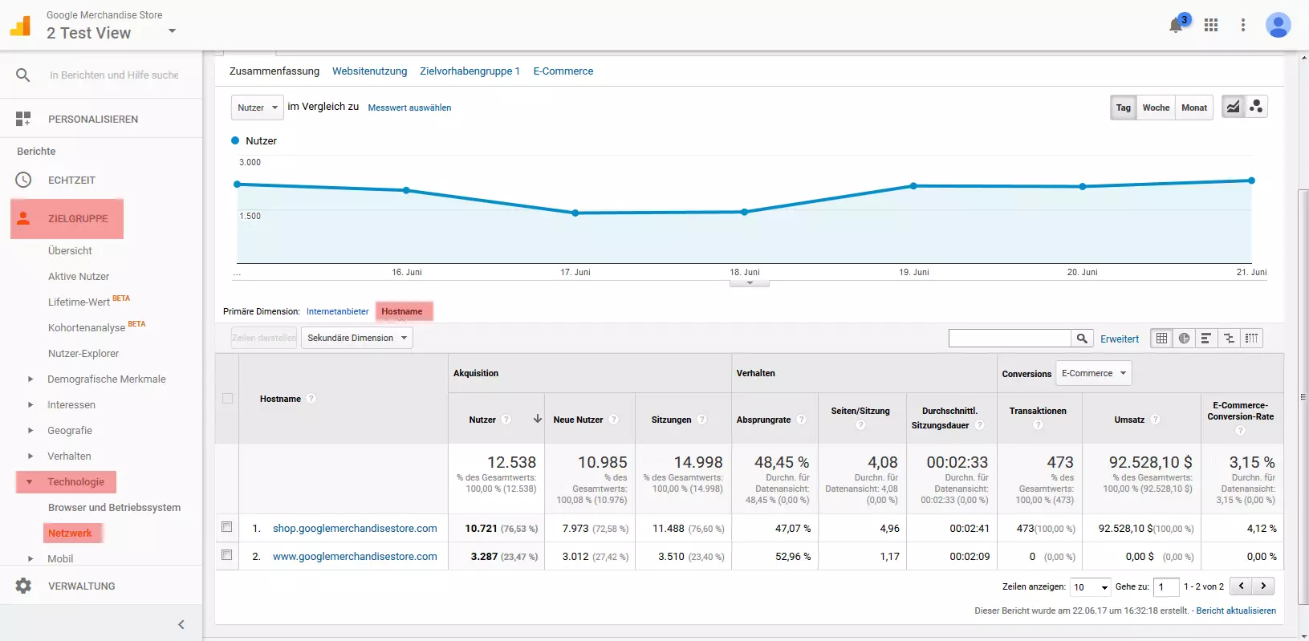Select the comparison table view icon
Viewport: 1309px width, 641px height.
[x=1229, y=339]
